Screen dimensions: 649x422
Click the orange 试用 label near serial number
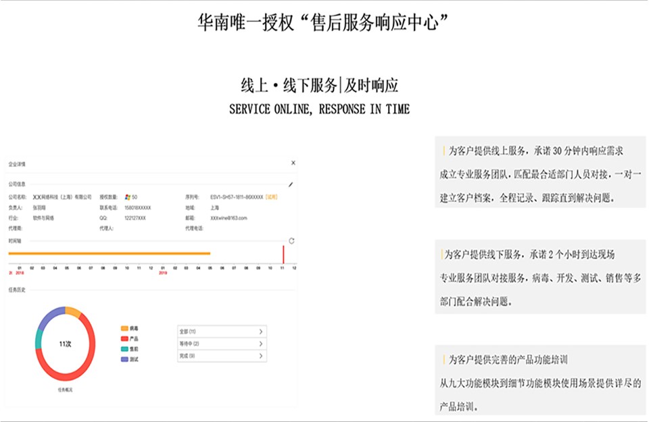(271, 196)
